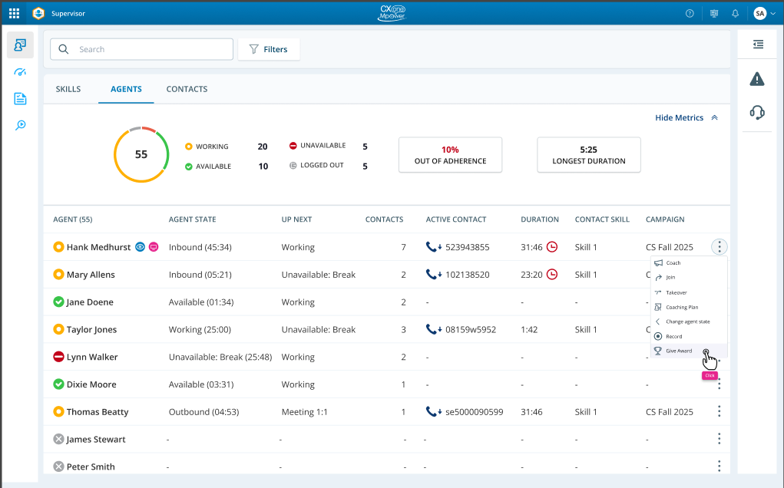This screenshot has height=488, width=784.
Task: Open the three-dot menu for Thomas Beatty
Action: [719, 412]
